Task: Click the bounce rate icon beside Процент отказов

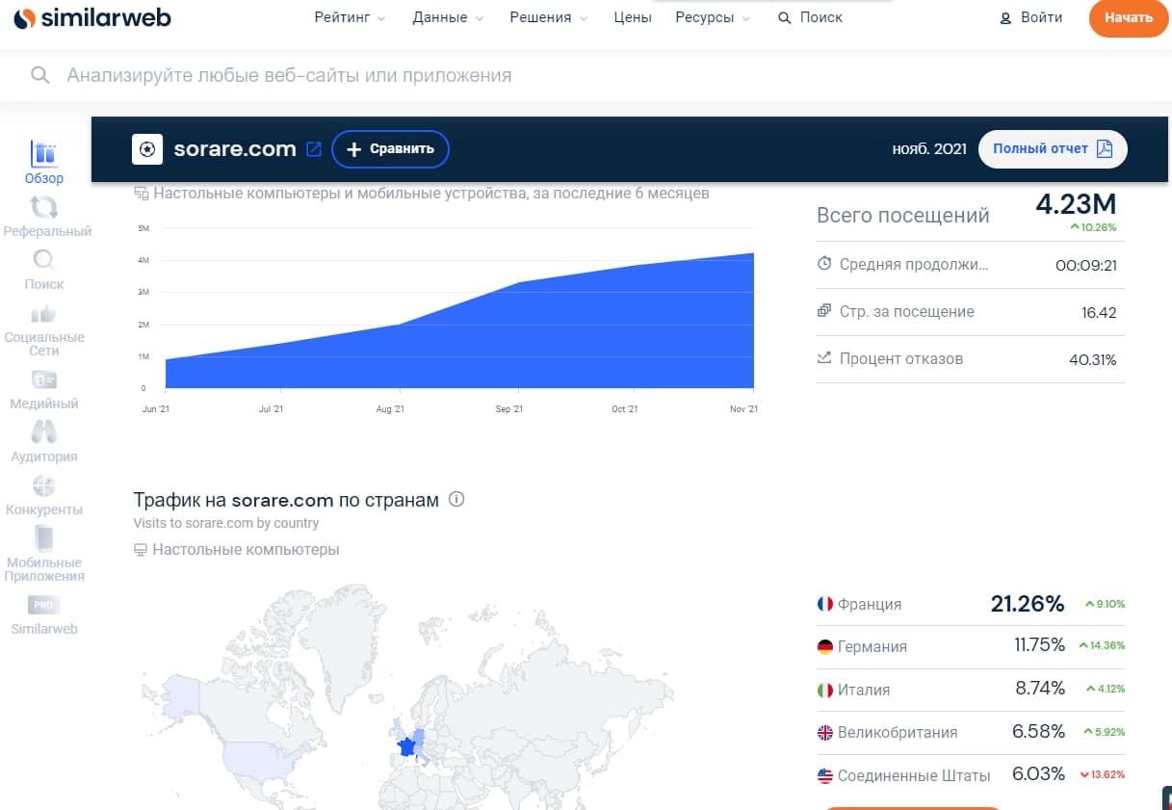Action: [x=824, y=358]
